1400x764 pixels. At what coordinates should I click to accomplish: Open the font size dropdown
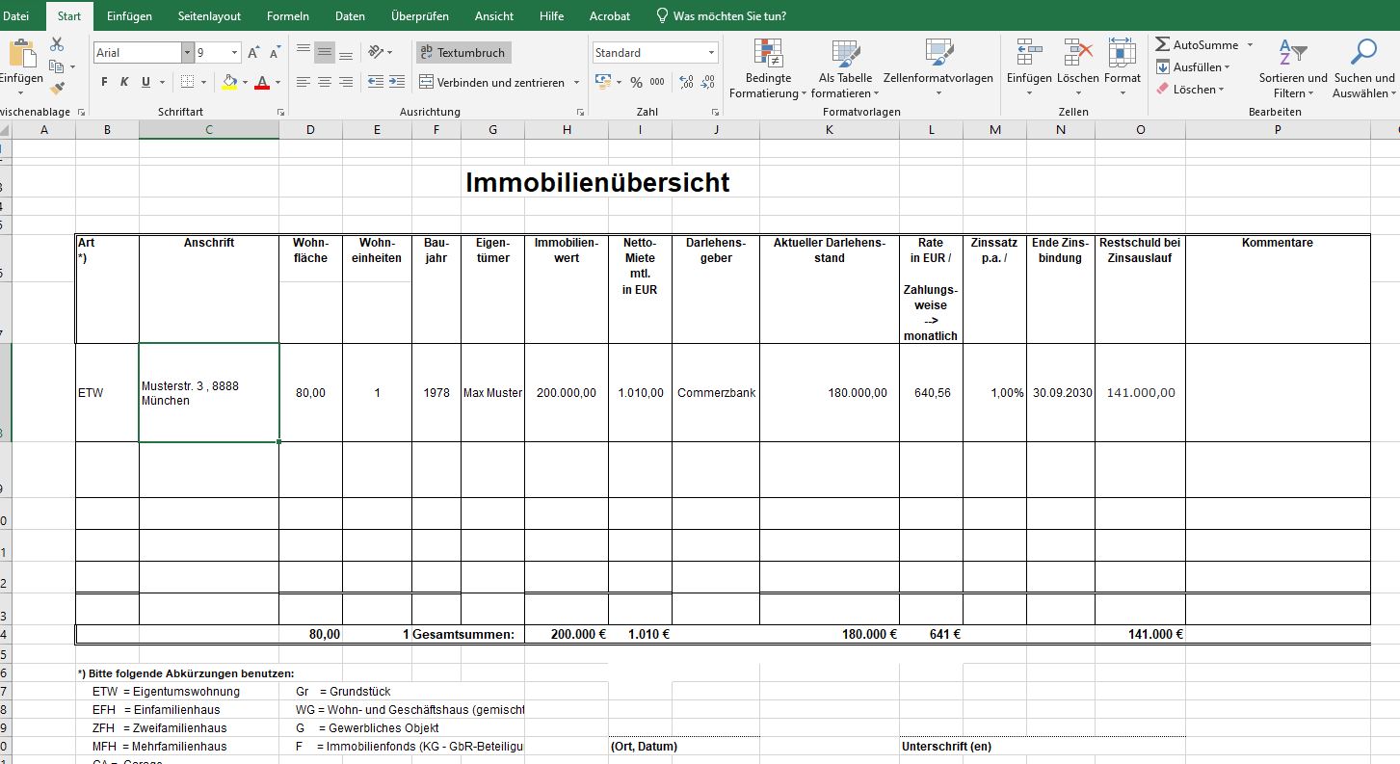click(235, 53)
